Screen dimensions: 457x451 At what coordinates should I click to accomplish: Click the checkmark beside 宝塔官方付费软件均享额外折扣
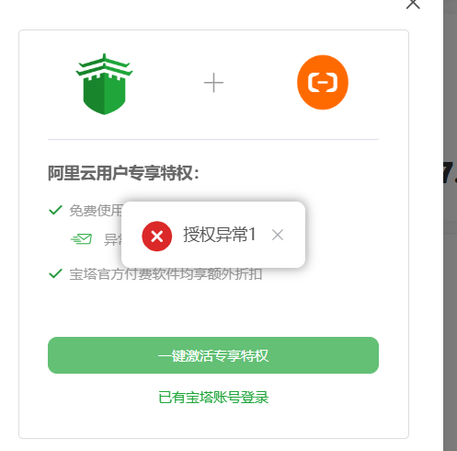pos(56,273)
